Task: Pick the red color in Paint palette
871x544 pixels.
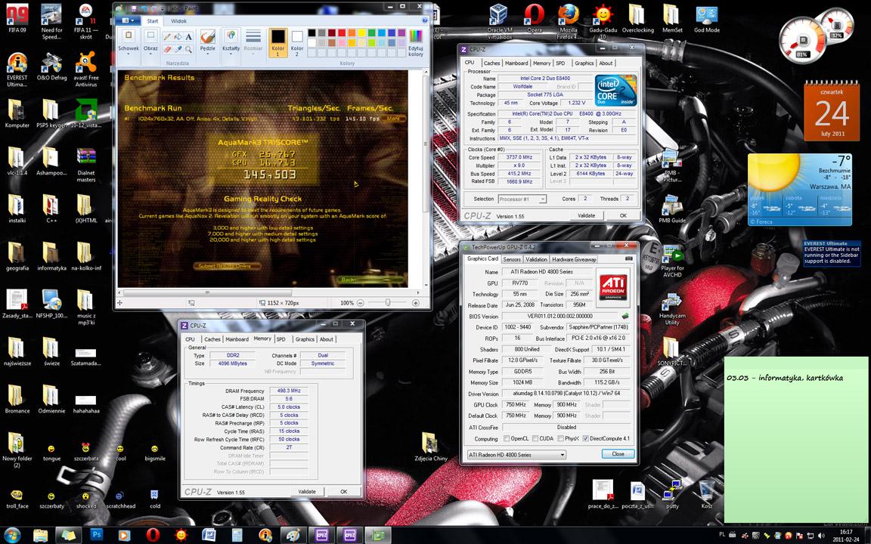Action: point(342,33)
